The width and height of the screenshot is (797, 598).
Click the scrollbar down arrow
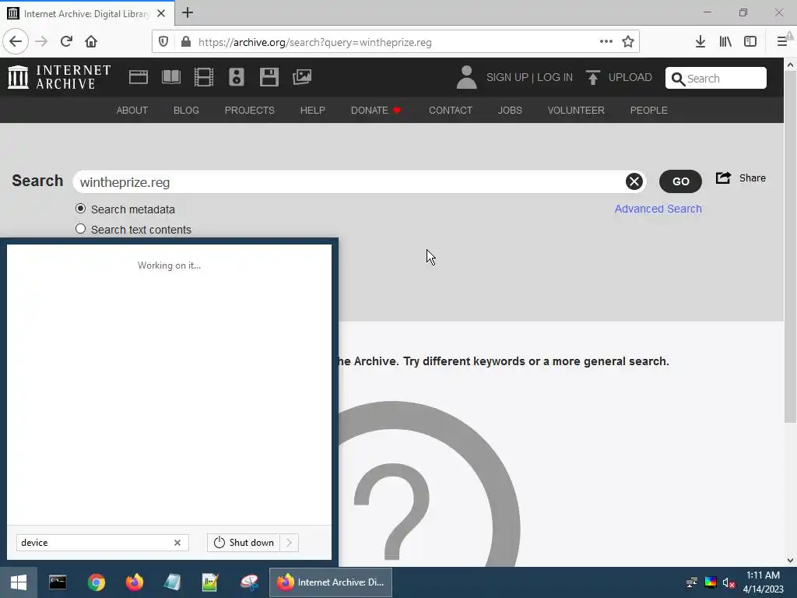(790, 561)
